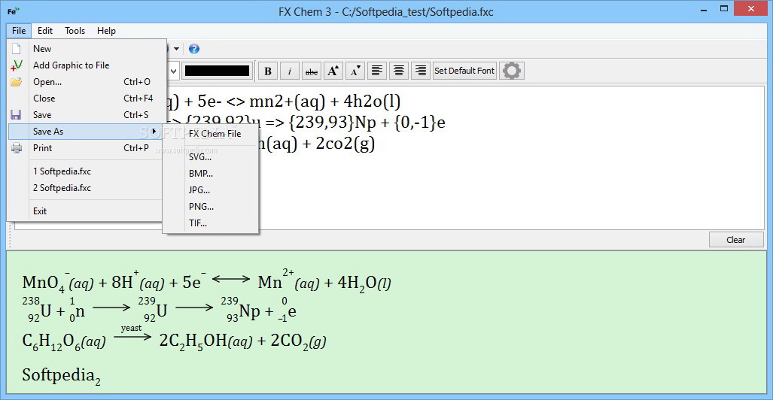773x400 pixels.
Task: Choose PNG... export option
Action: [x=201, y=207]
